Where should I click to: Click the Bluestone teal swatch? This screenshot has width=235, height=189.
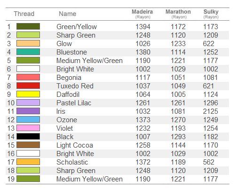point(28,52)
